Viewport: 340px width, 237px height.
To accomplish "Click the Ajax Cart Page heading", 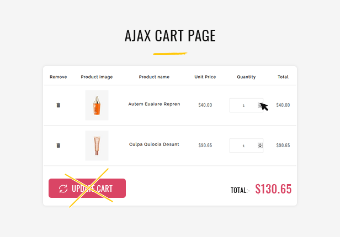I will point(170,35).
